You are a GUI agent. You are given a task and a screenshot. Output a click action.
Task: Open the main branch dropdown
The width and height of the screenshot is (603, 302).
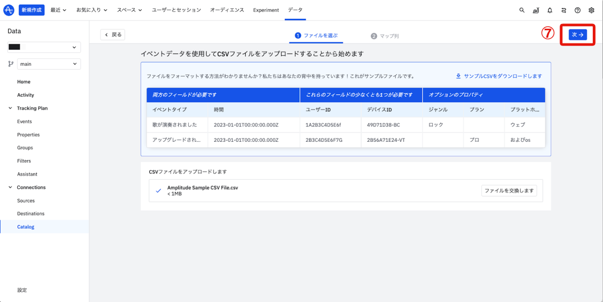pos(49,64)
